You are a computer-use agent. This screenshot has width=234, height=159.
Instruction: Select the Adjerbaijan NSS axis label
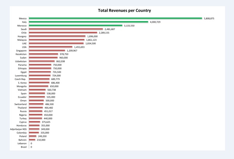(x=18, y=129)
